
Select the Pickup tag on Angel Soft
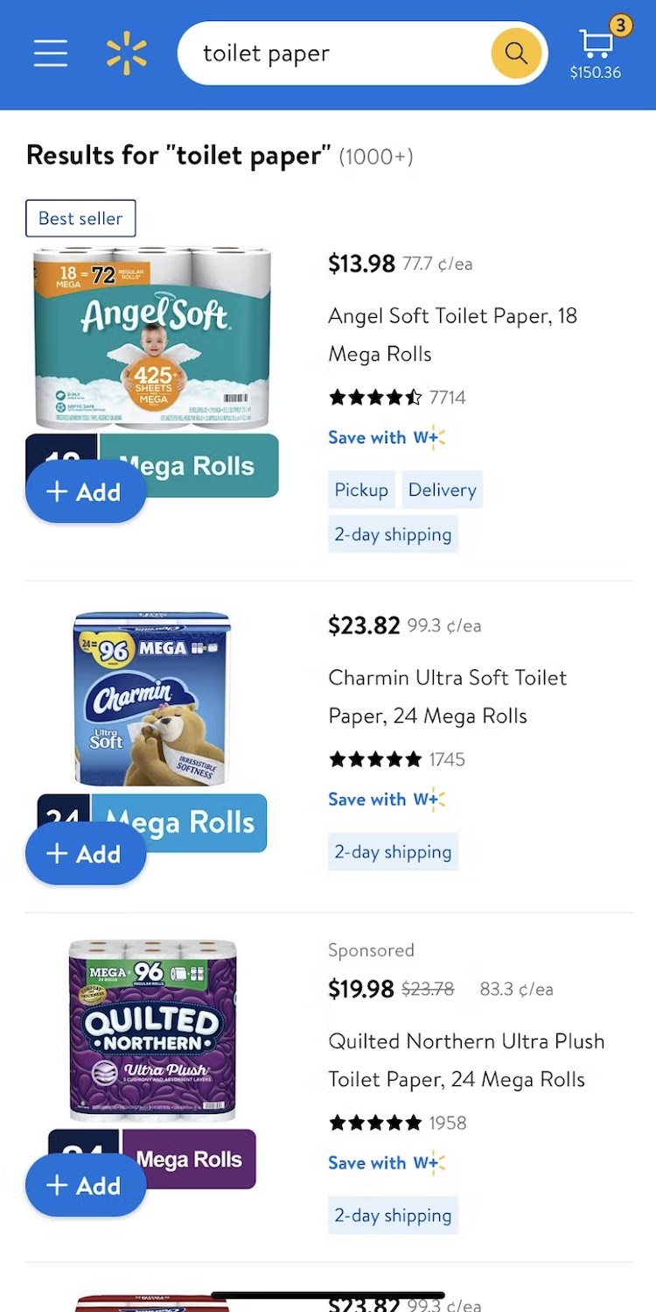[361, 490]
